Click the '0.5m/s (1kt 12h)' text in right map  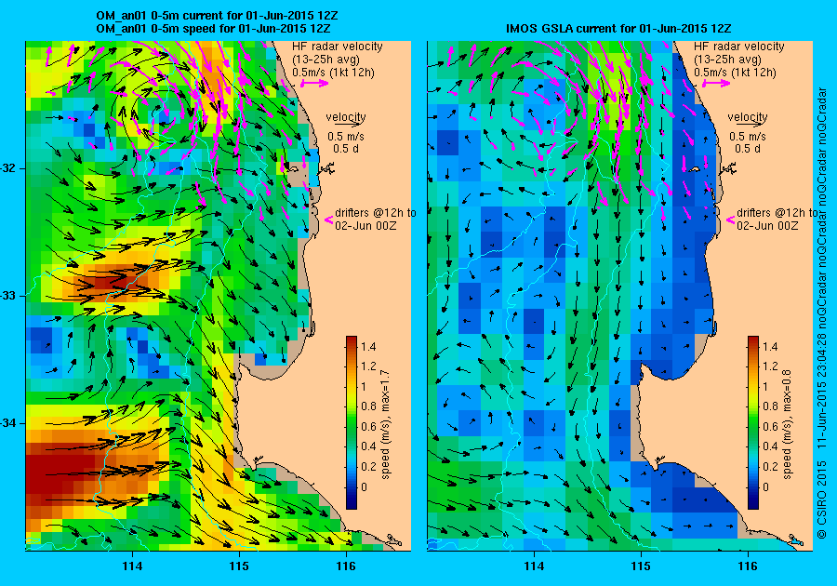point(735,73)
